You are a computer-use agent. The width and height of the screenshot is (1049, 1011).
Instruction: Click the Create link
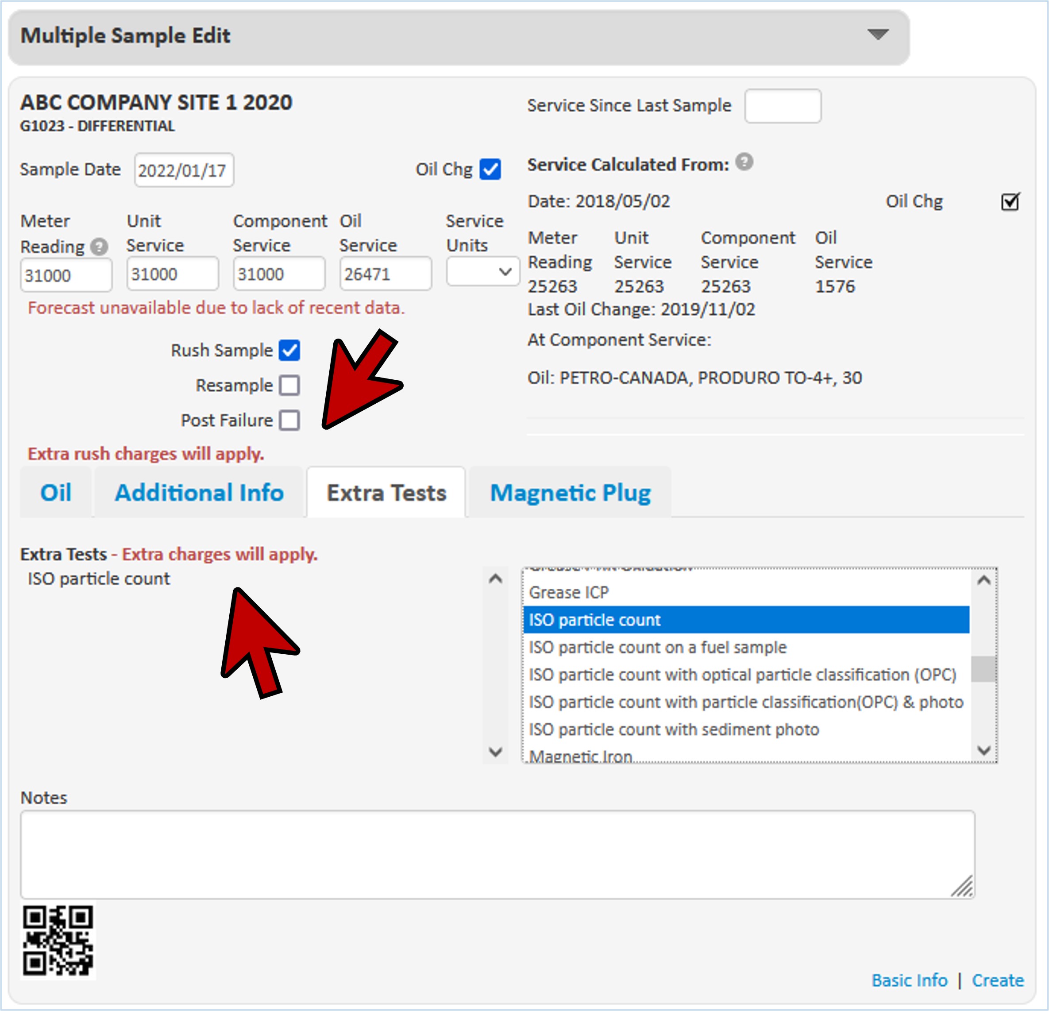pos(998,980)
